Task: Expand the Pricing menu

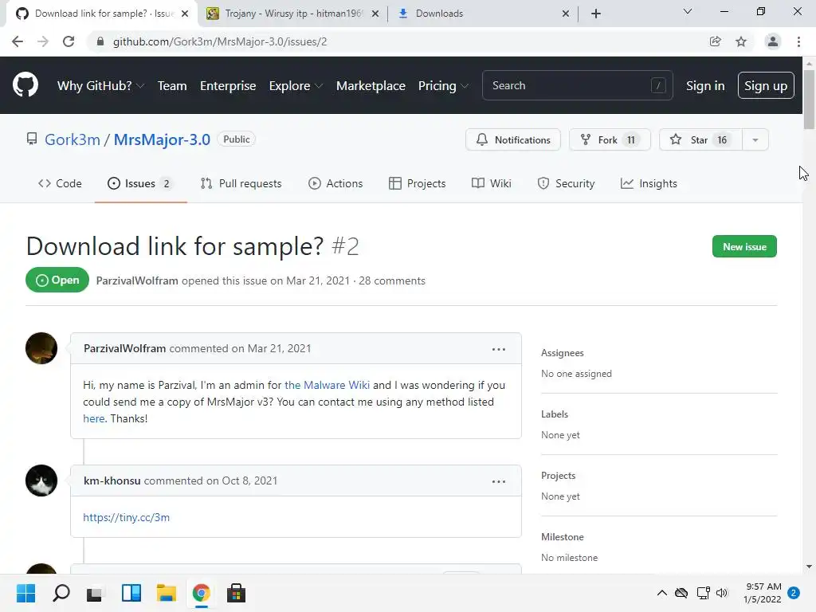Action: coord(443,86)
